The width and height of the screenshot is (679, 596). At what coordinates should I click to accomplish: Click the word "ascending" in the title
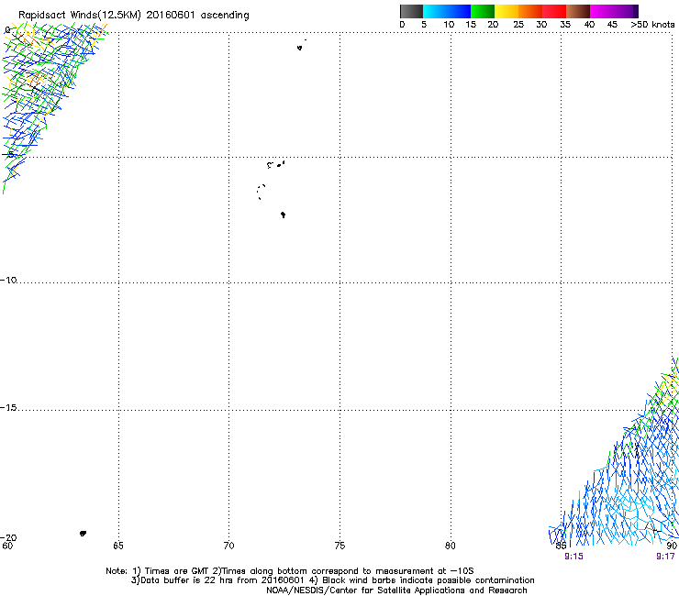coord(225,16)
